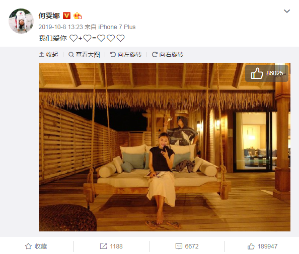The image size is (299, 254).
Task: Repost using the share icon 1188
Action: pyautogui.click(x=111, y=246)
